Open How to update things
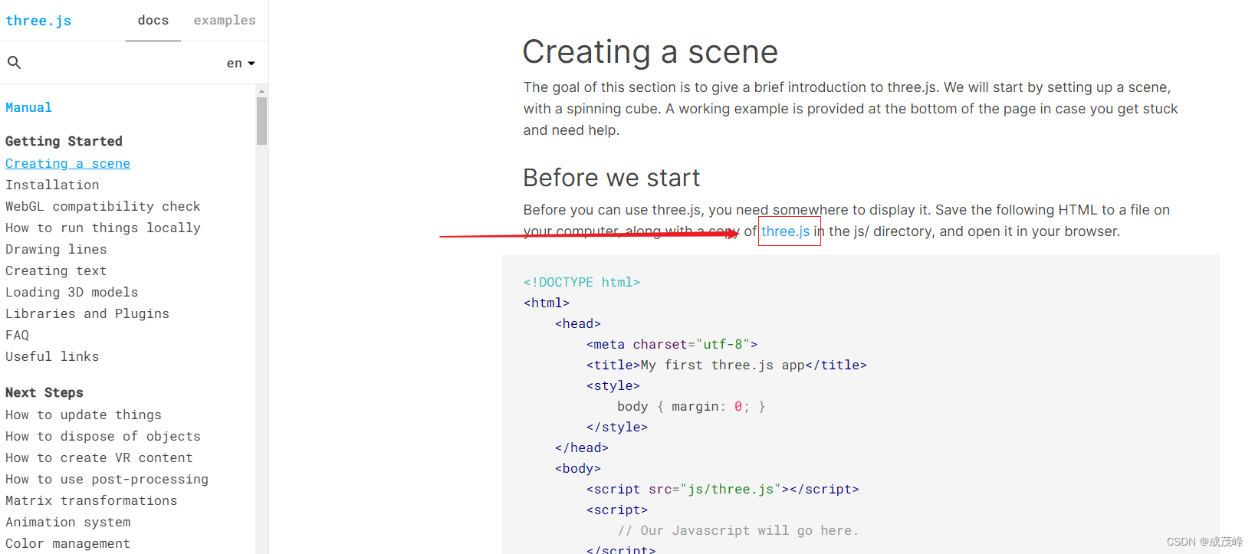This screenshot has width=1255, height=554. tap(84, 415)
